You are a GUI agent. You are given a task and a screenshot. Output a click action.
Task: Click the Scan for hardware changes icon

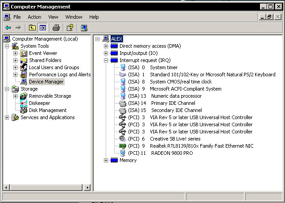(84, 28)
